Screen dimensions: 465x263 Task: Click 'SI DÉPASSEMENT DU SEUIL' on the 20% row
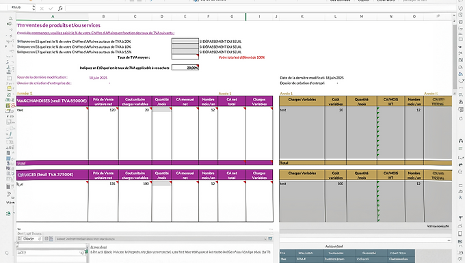tap(220, 42)
